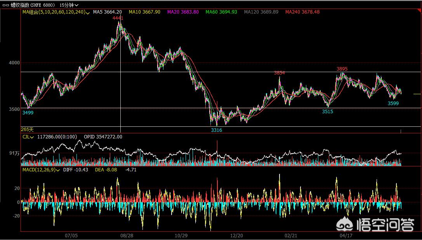Click the 08/28 date on time axis
The height and width of the screenshot is (240, 422).
tap(127, 236)
